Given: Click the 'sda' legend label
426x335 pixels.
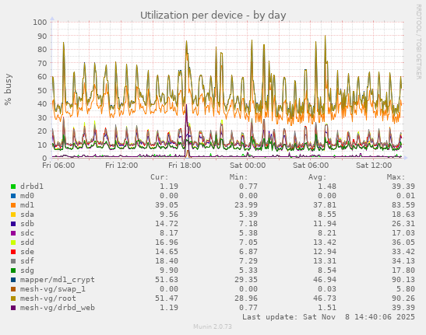Looking at the screenshot, I should tap(27, 215).
